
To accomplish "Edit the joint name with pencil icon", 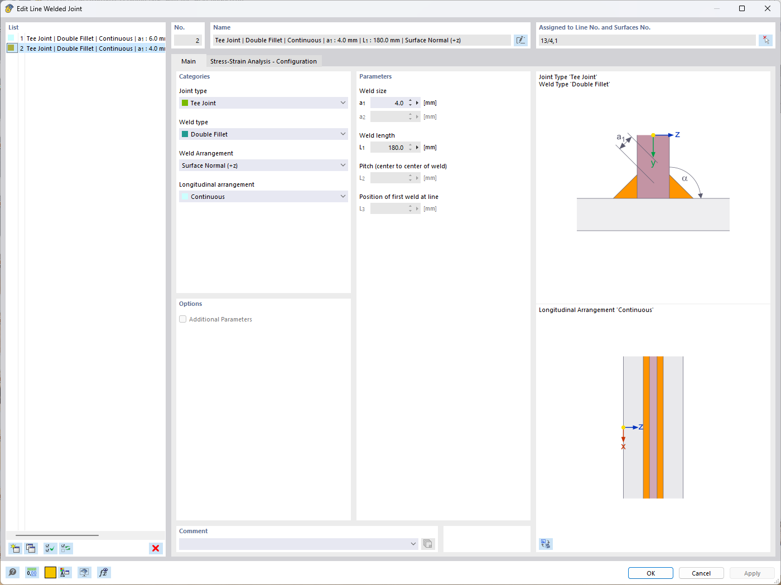I will coord(520,40).
